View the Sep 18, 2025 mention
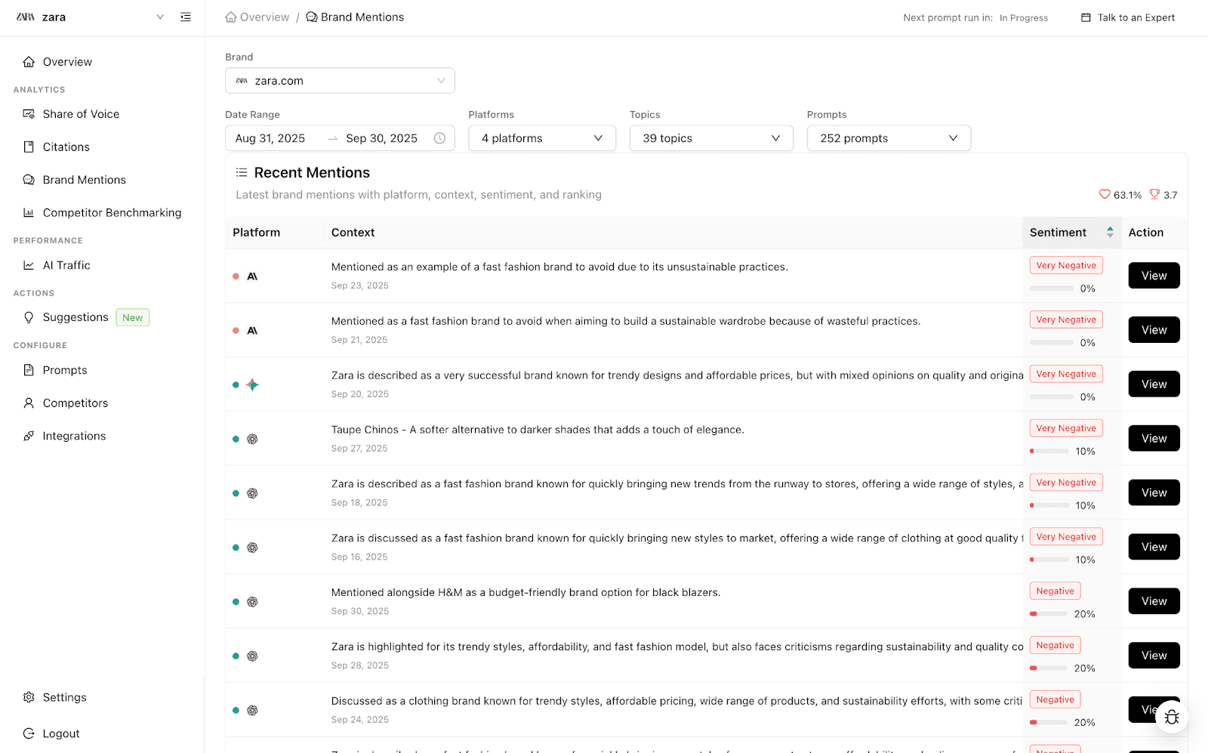1208x753 pixels. [1154, 493]
